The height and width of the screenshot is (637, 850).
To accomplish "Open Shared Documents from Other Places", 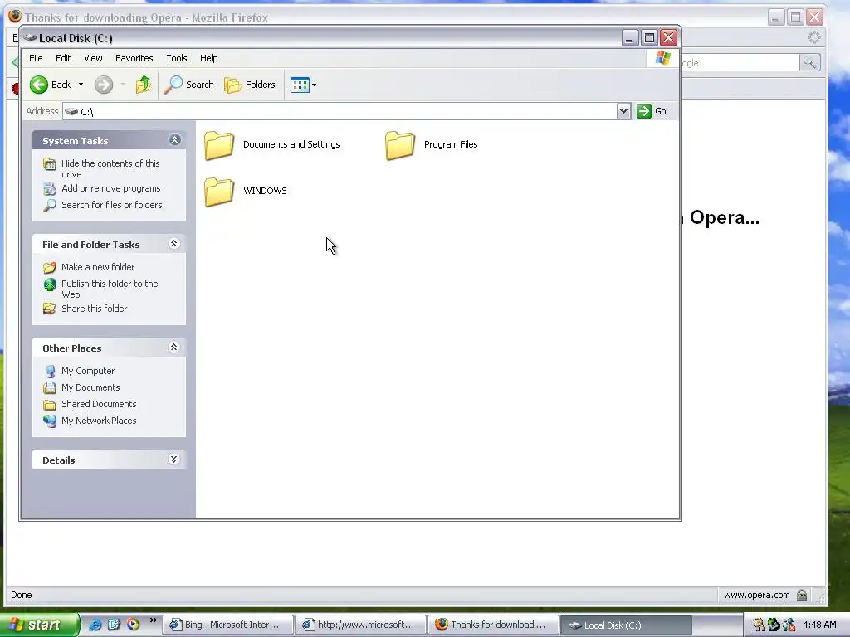I will click(99, 404).
